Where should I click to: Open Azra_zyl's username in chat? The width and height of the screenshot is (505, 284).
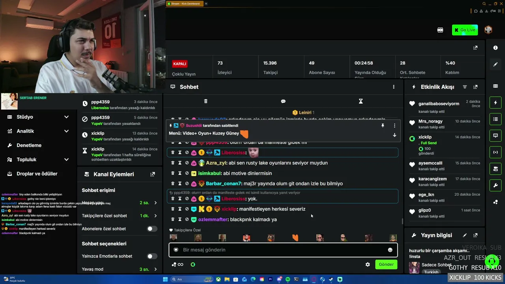pos(216,163)
